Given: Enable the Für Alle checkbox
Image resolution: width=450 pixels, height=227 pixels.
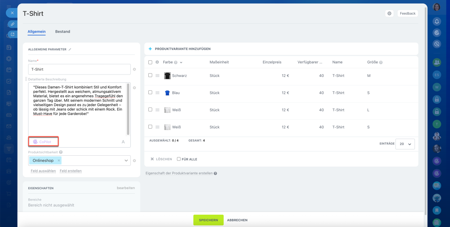Looking at the screenshot, I should pos(179,159).
